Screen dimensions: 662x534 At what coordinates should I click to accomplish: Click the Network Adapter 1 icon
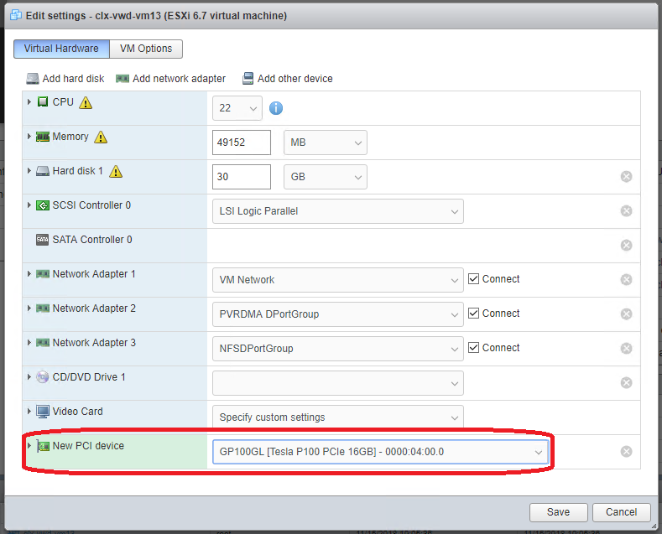[x=43, y=274]
